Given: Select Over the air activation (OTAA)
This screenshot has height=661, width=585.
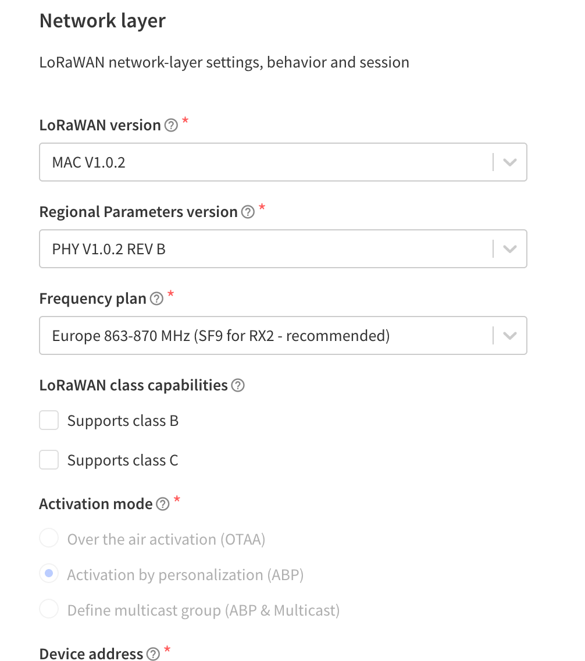Looking at the screenshot, I should [49, 538].
